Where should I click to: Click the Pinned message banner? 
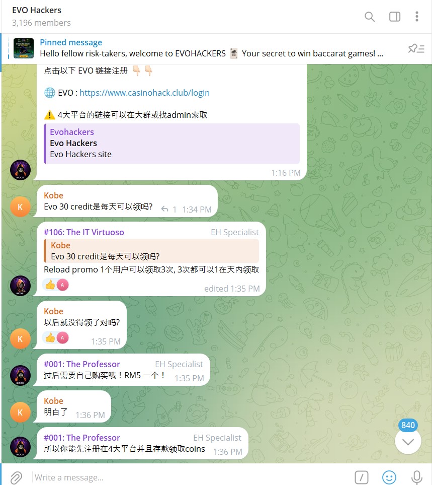click(212, 48)
